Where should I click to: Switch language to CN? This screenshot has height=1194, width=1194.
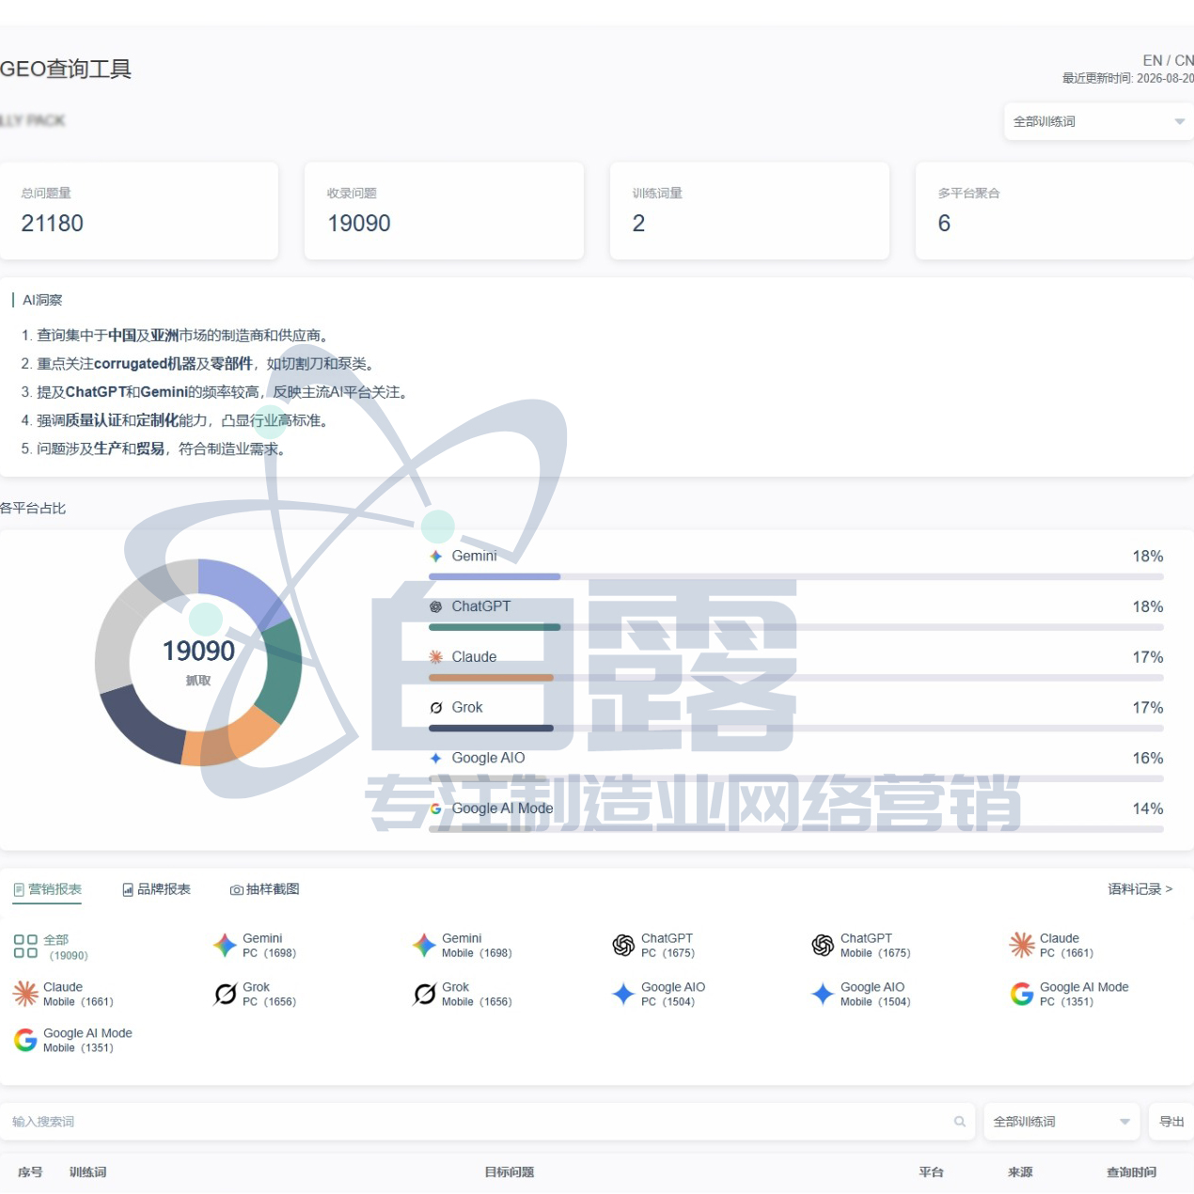click(x=1184, y=60)
